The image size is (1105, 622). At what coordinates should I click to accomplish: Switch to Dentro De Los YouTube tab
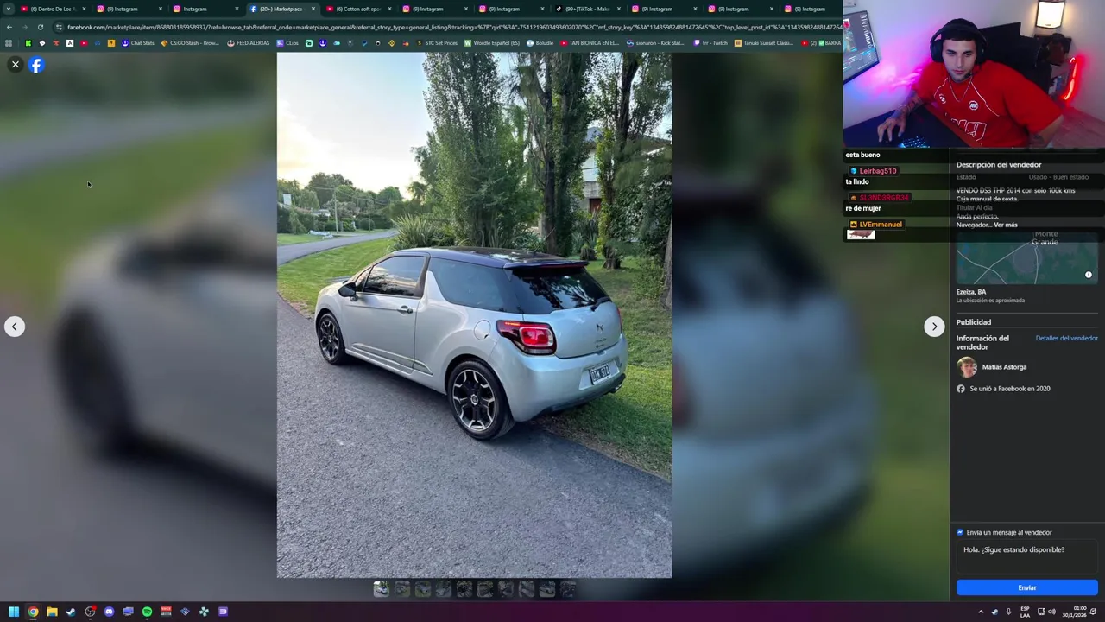pyautogui.click(x=54, y=9)
